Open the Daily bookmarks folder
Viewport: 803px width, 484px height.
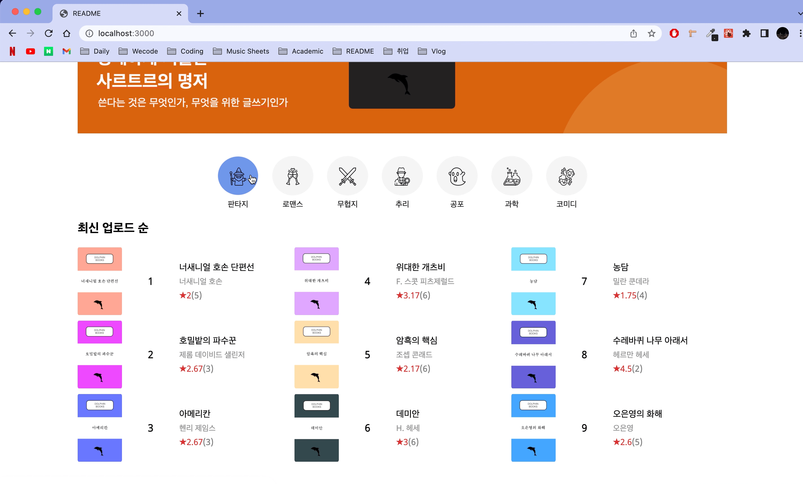point(95,51)
